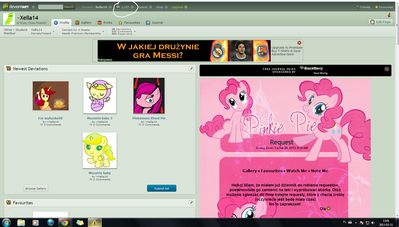The image size is (399, 227).
Task: Click Favourites widget icon
Action: [x=9, y=203]
